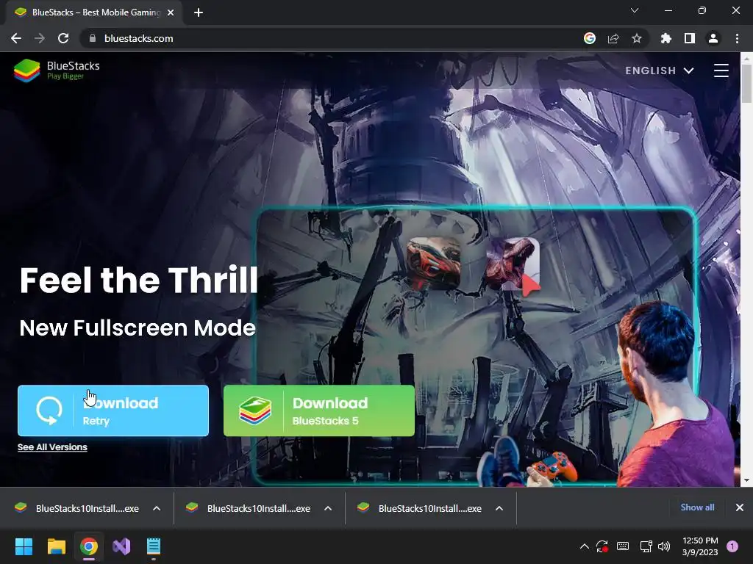Open Visual Studio from the taskbar

121,546
